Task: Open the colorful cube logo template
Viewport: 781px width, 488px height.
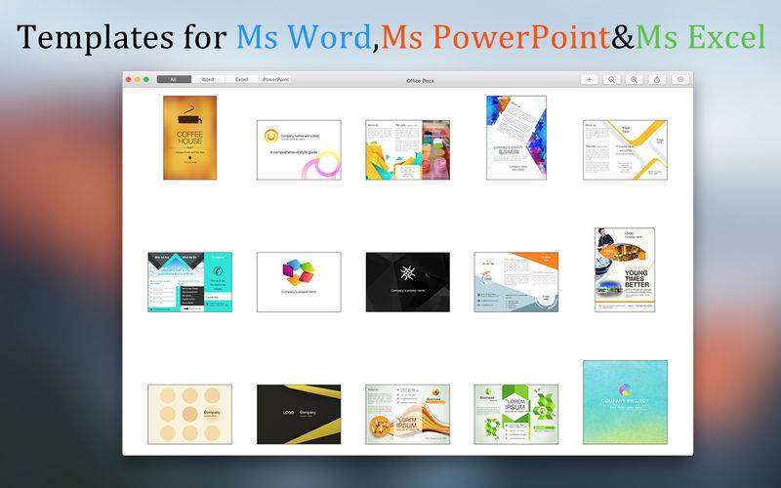Action: pos(299,282)
